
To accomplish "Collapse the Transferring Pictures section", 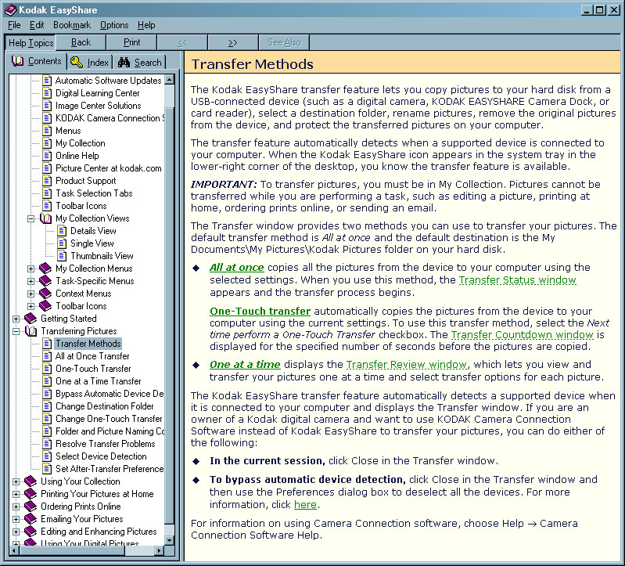I will click(x=16, y=331).
